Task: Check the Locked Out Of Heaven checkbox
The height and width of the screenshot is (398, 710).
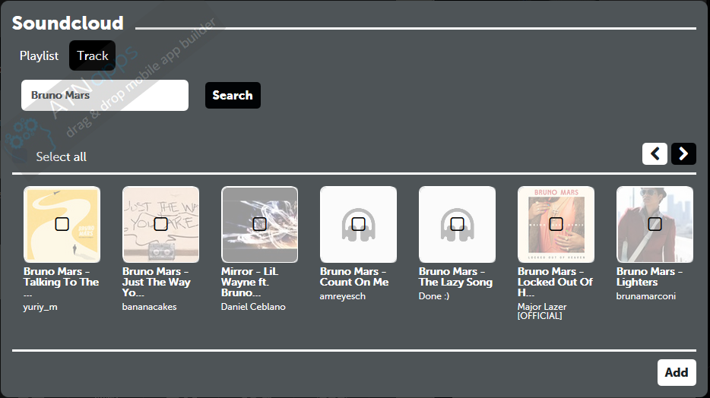Action: click(x=556, y=224)
